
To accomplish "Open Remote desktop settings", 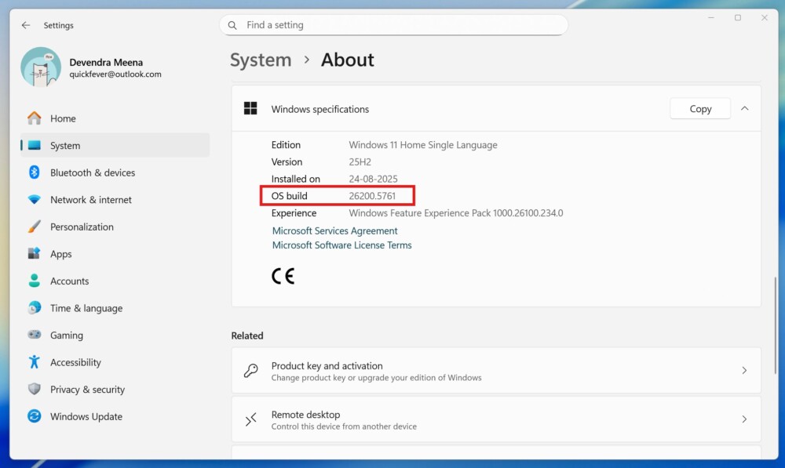I will coord(496,419).
